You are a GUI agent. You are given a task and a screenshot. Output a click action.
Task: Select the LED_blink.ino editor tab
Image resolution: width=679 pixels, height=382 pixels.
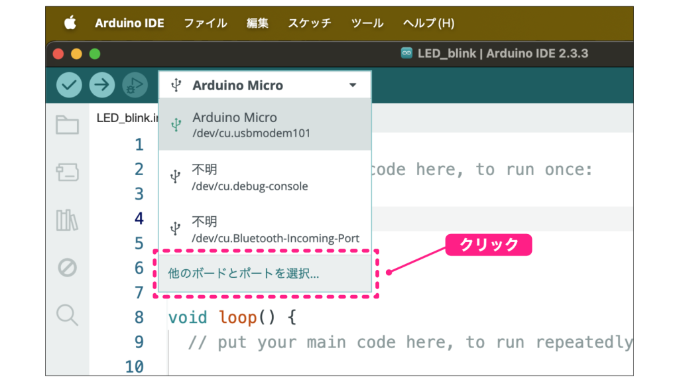(127, 118)
